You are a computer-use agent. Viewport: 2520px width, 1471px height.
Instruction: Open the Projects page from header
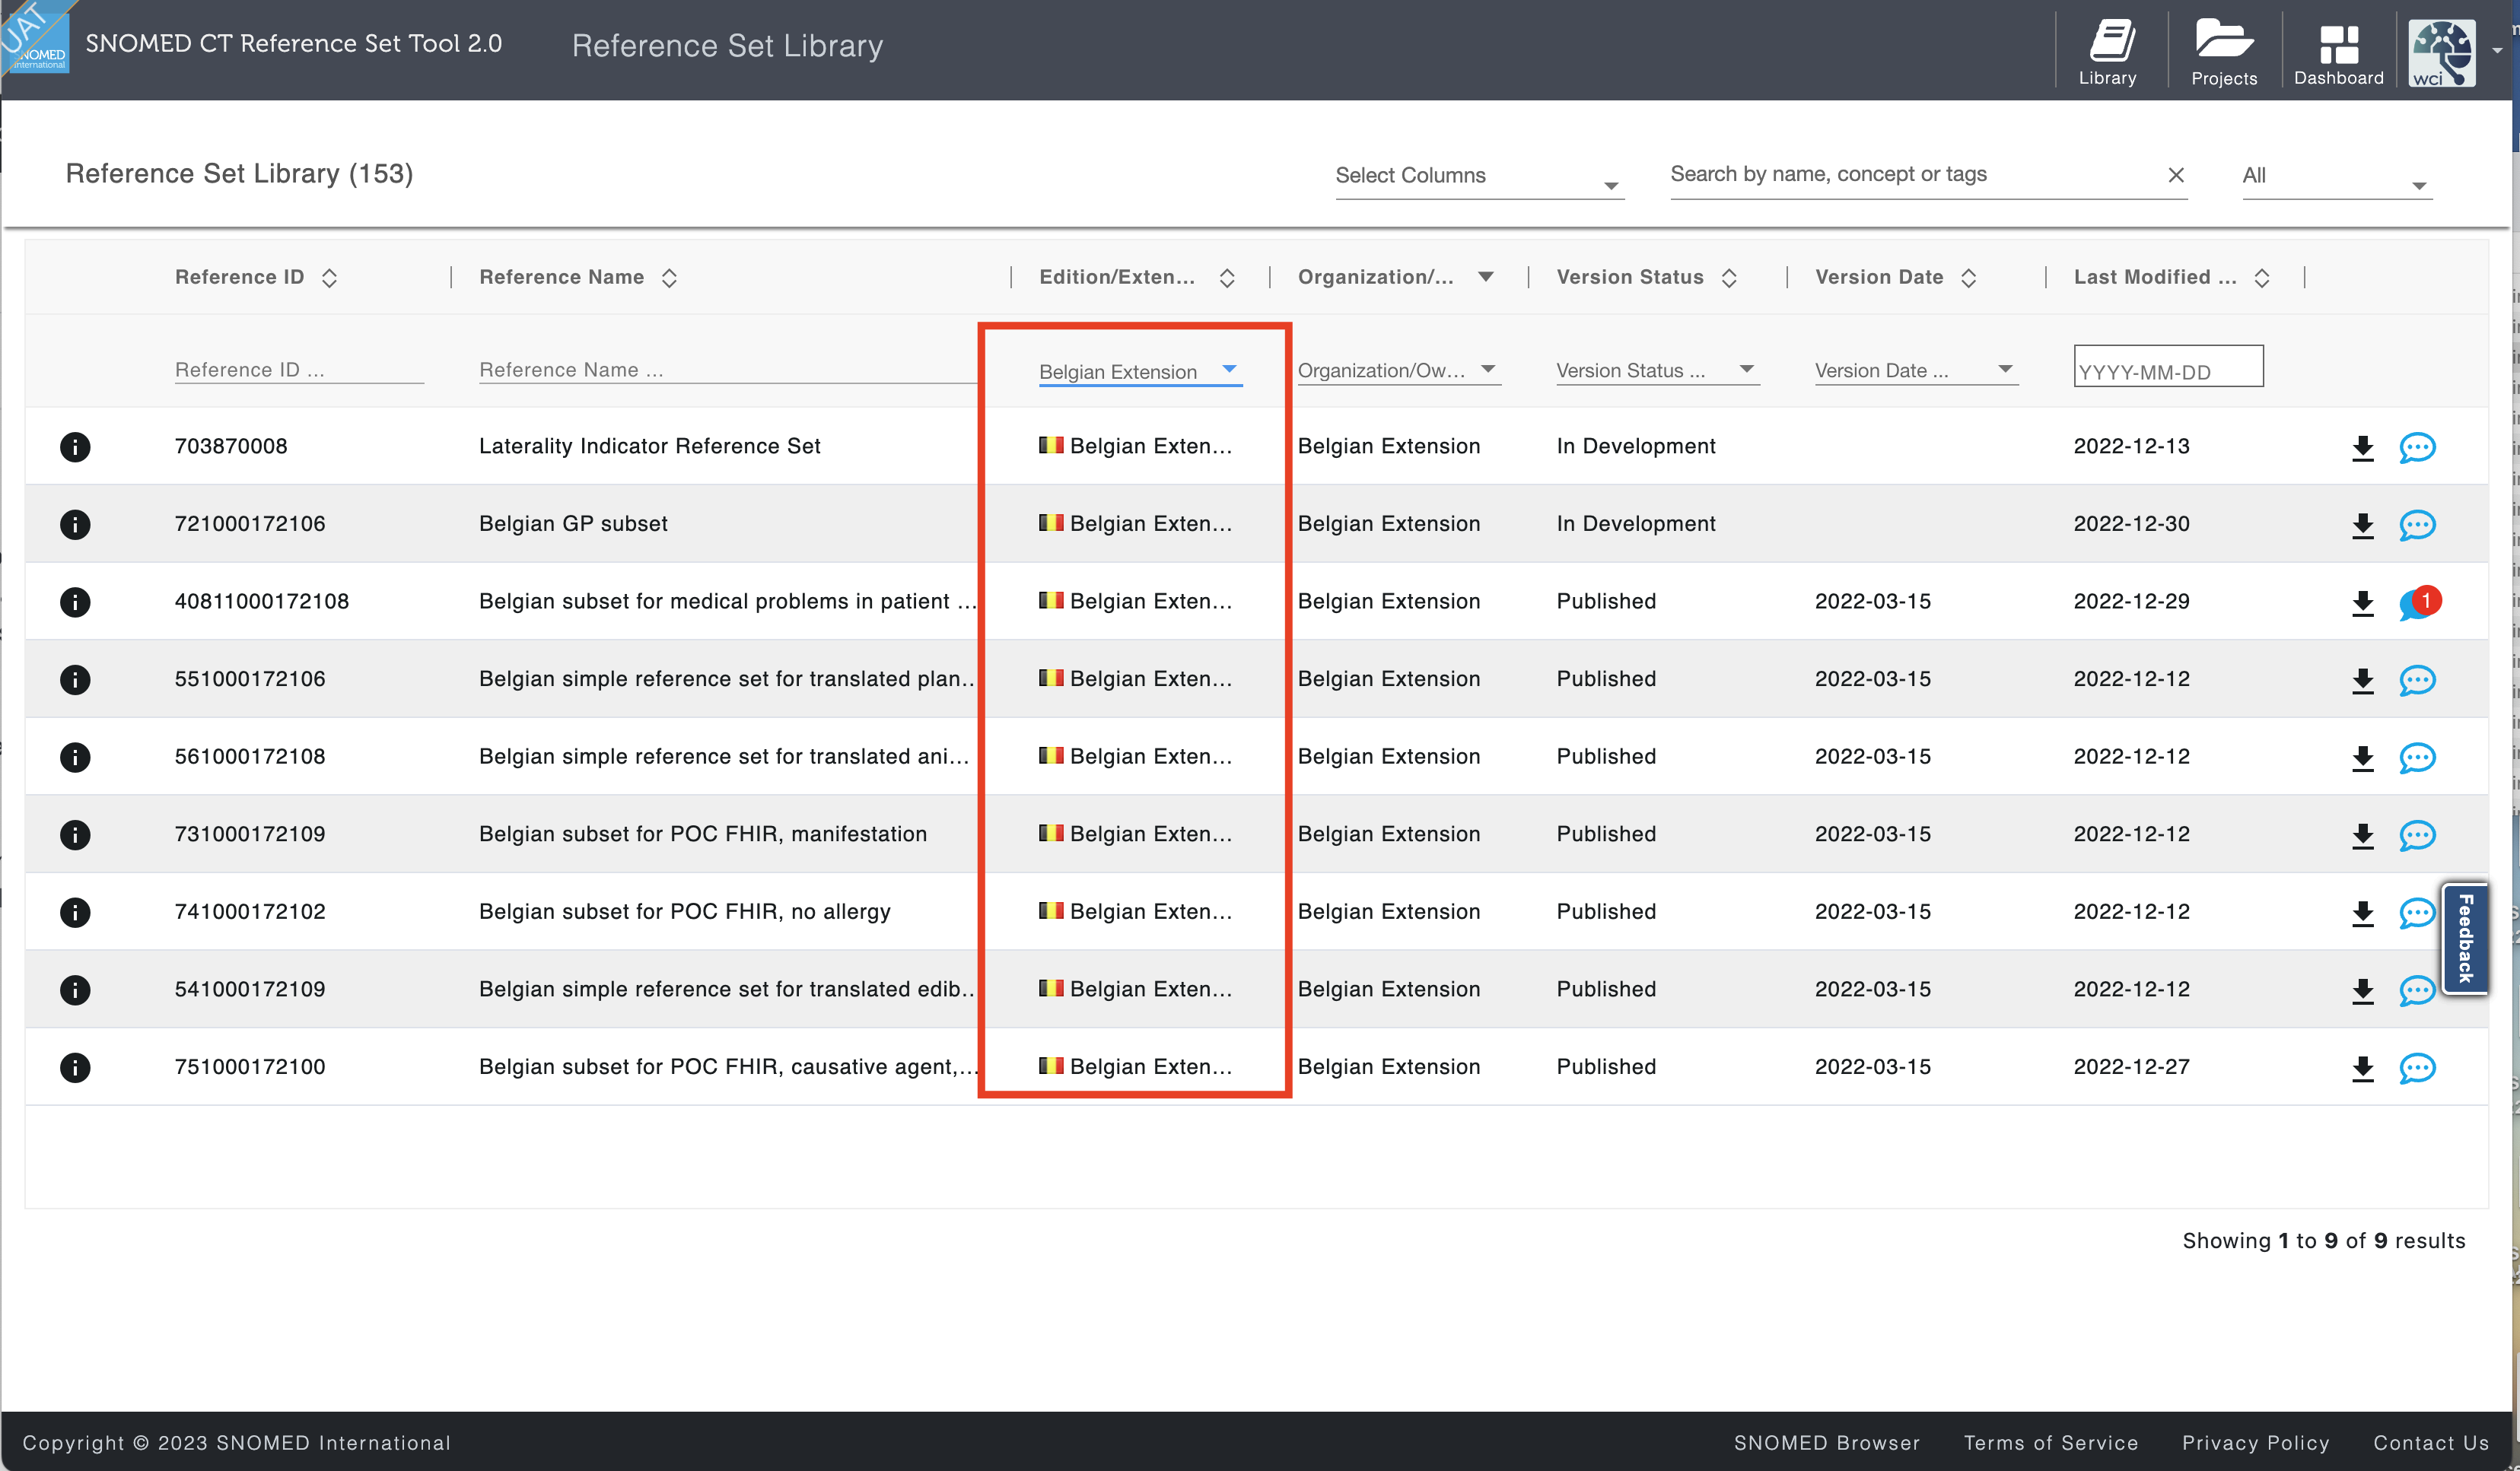(x=2224, y=53)
